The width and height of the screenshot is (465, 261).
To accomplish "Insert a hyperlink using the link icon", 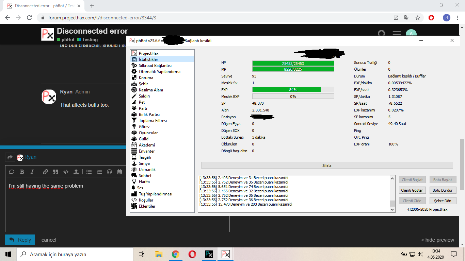I will pyautogui.click(x=45, y=172).
